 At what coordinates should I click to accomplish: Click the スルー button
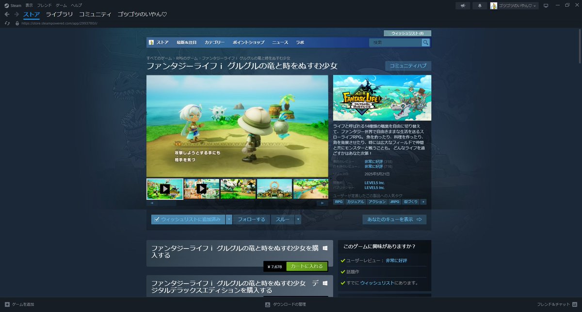point(283,219)
